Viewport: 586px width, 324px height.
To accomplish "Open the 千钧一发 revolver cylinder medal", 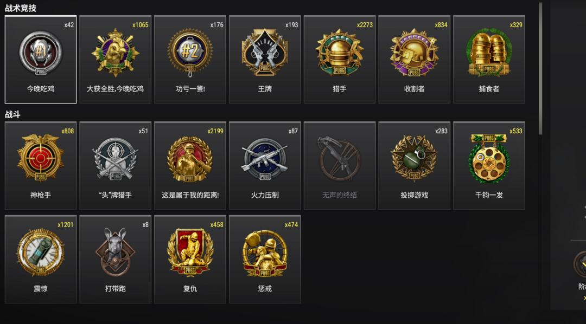I will tap(489, 165).
